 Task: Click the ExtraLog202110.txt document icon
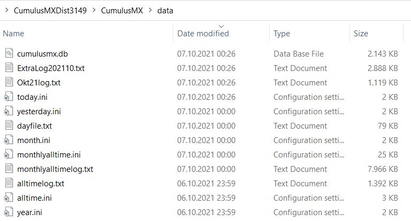(x=9, y=68)
